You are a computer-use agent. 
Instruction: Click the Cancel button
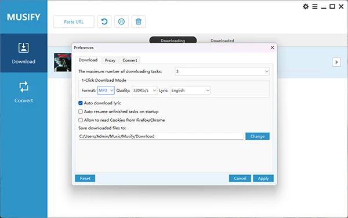(240, 179)
